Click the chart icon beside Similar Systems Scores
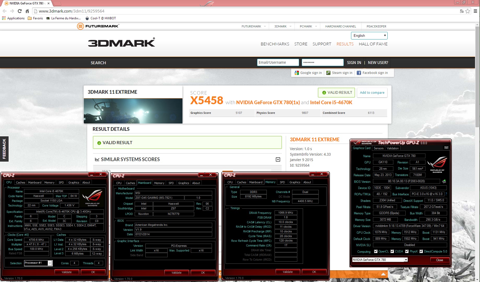480x282 pixels. click(x=97, y=159)
